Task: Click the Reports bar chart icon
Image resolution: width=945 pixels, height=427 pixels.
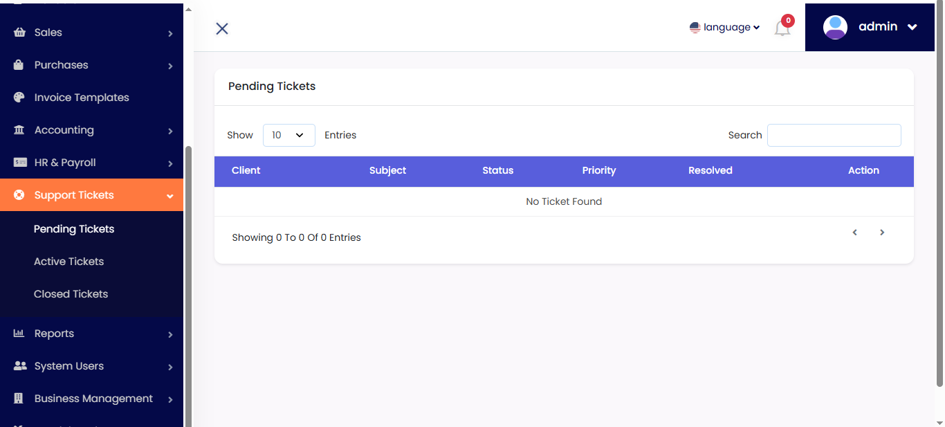Action: pyautogui.click(x=19, y=334)
